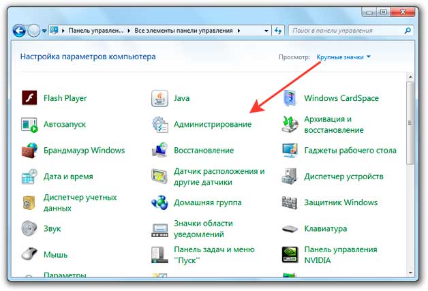Open the Администрирование gear icon
Image resolution: width=428 pixels, height=291 pixels.
pos(160,125)
